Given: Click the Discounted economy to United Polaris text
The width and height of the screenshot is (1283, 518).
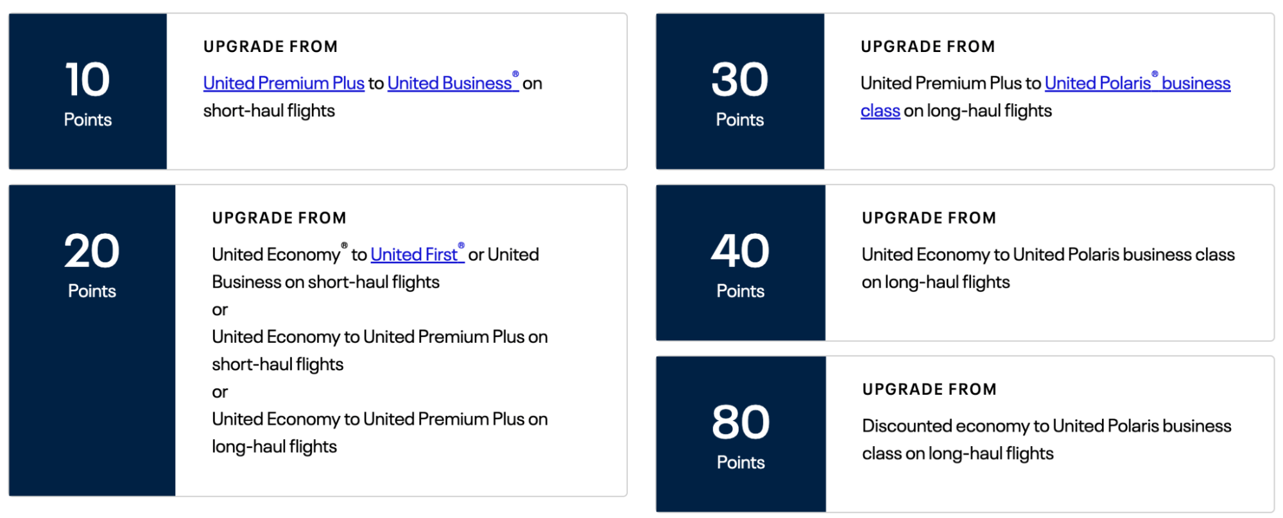Looking at the screenshot, I should 1046,426.
